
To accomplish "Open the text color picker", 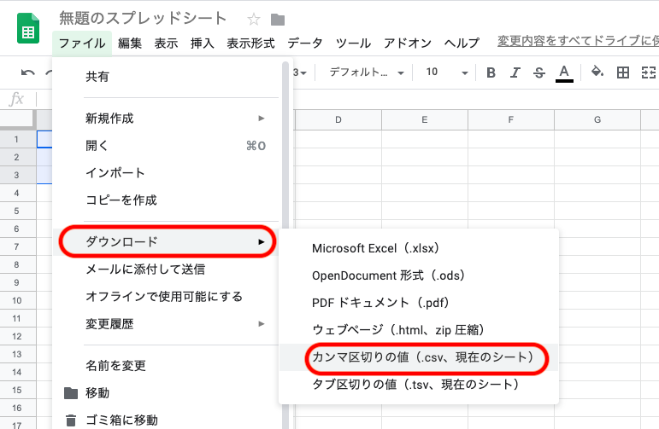I will (x=564, y=73).
